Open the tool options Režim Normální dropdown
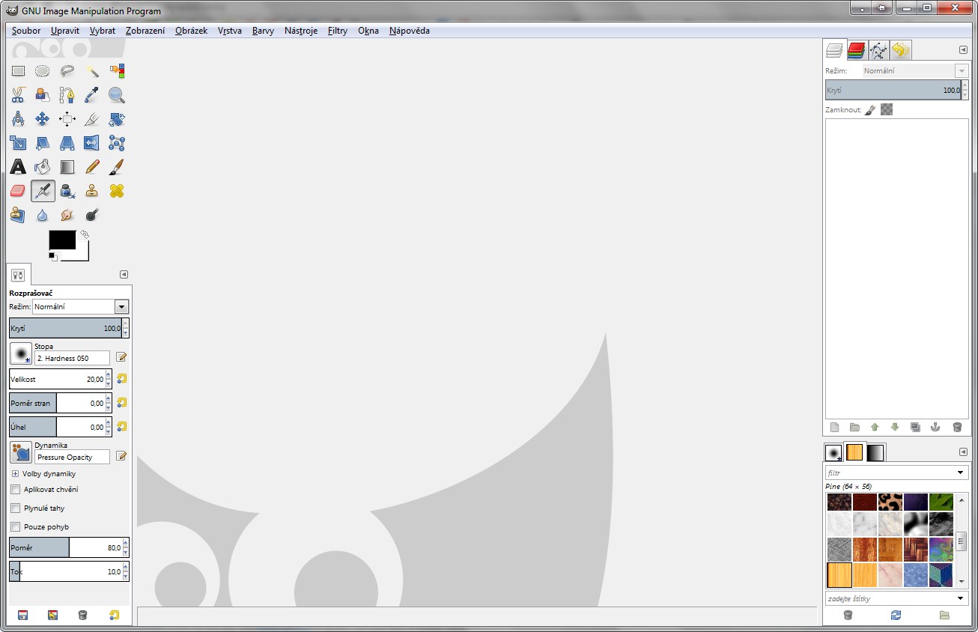The width and height of the screenshot is (978, 632). point(80,307)
